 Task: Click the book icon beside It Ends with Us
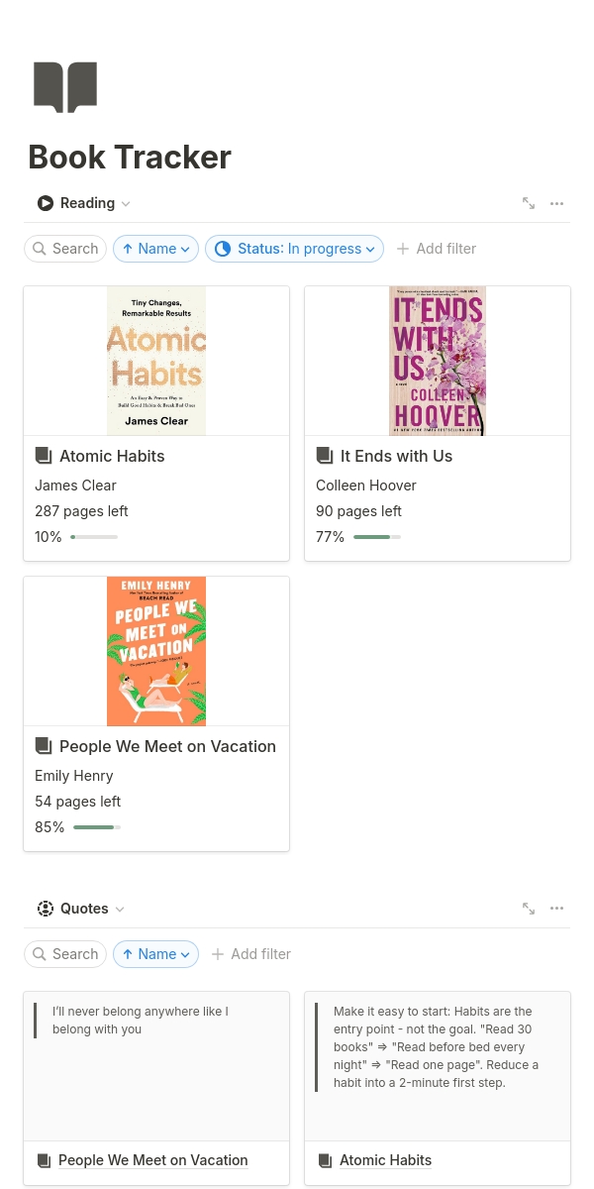click(x=325, y=456)
